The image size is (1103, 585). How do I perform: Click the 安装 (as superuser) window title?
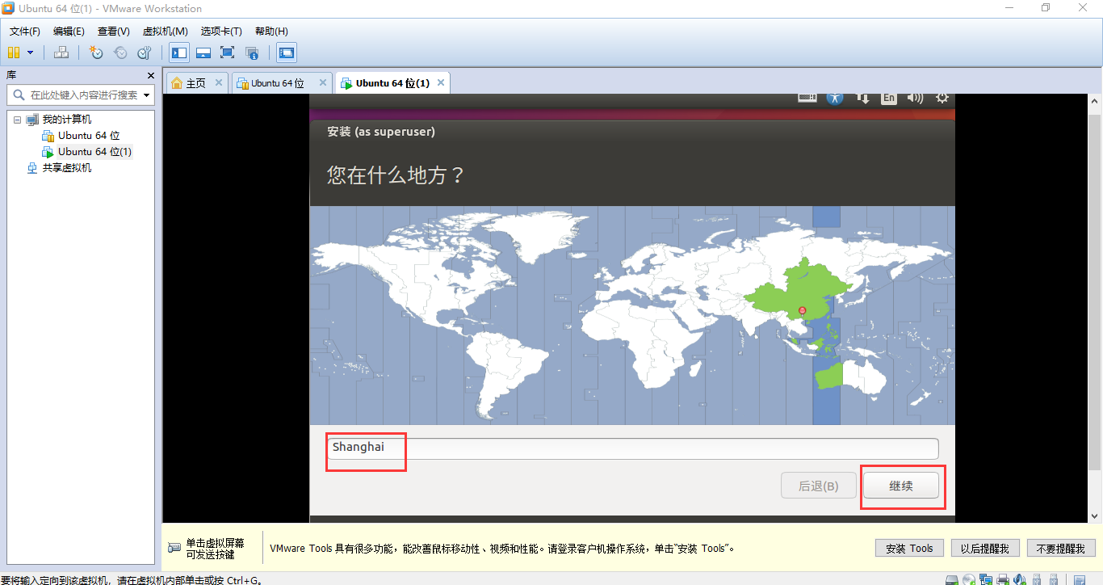tap(381, 132)
